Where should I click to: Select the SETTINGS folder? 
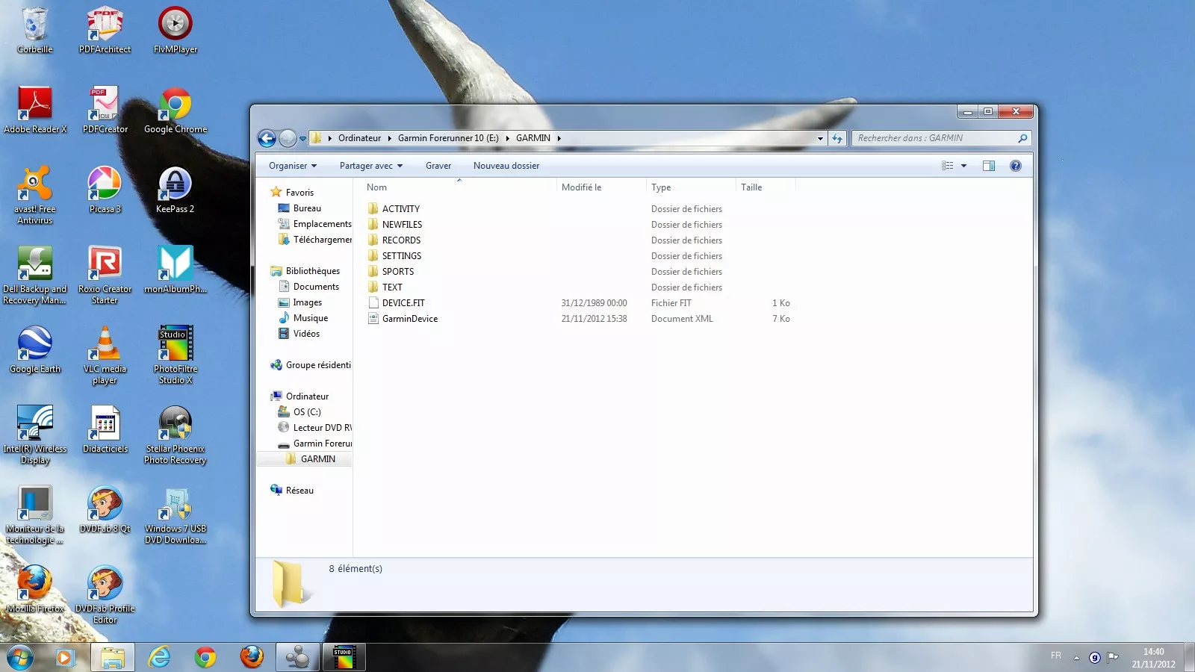tap(401, 256)
